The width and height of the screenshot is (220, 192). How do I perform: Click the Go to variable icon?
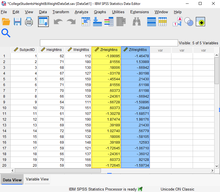pos(97,22)
